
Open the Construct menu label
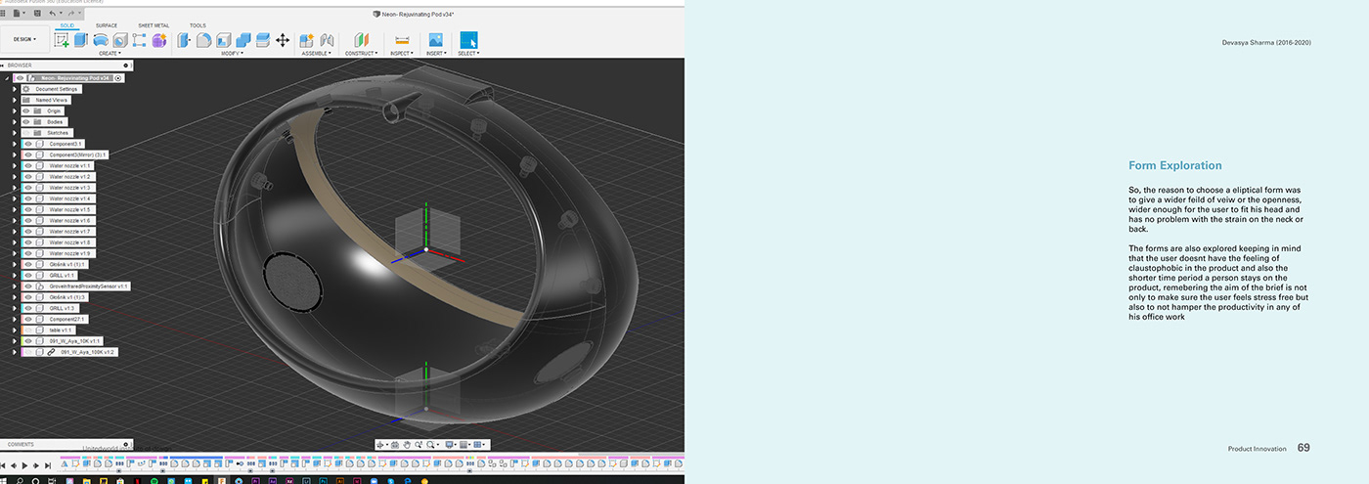(361, 53)
